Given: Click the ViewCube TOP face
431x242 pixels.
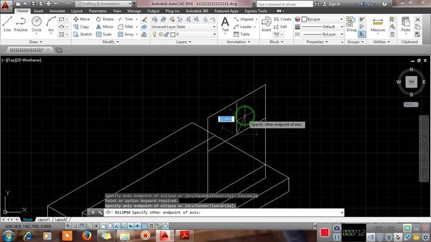Looking at the screenshot, I should (x=411, y=82).
